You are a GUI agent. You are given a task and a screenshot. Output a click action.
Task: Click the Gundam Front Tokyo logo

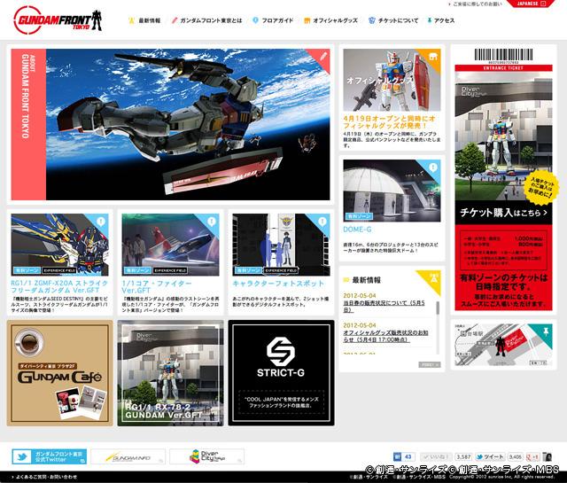tap(57, 19)
